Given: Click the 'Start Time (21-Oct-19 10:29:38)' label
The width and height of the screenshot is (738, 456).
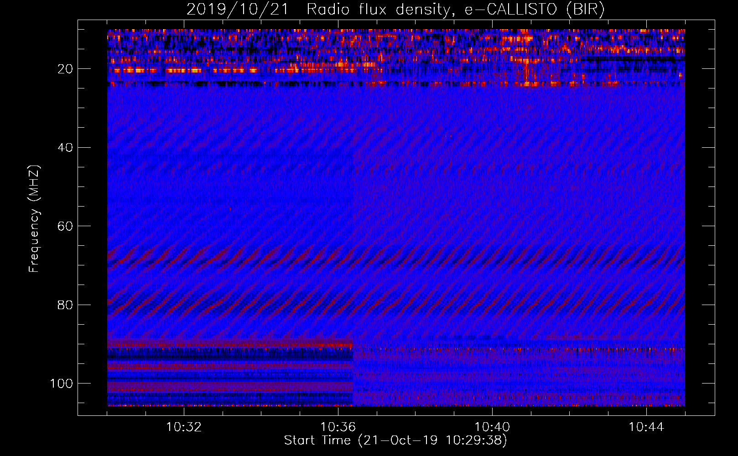Looking at the screenshot, I should (395, 440).
